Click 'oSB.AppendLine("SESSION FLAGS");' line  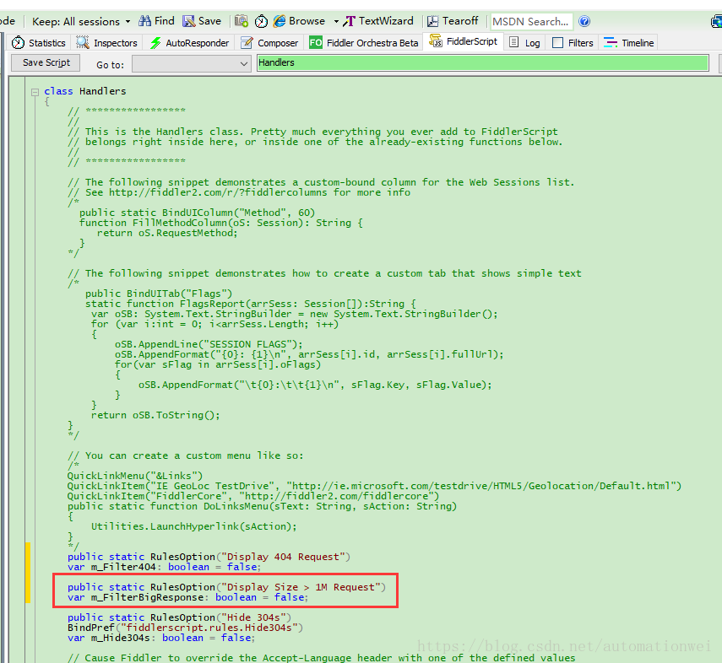point(209,344)
